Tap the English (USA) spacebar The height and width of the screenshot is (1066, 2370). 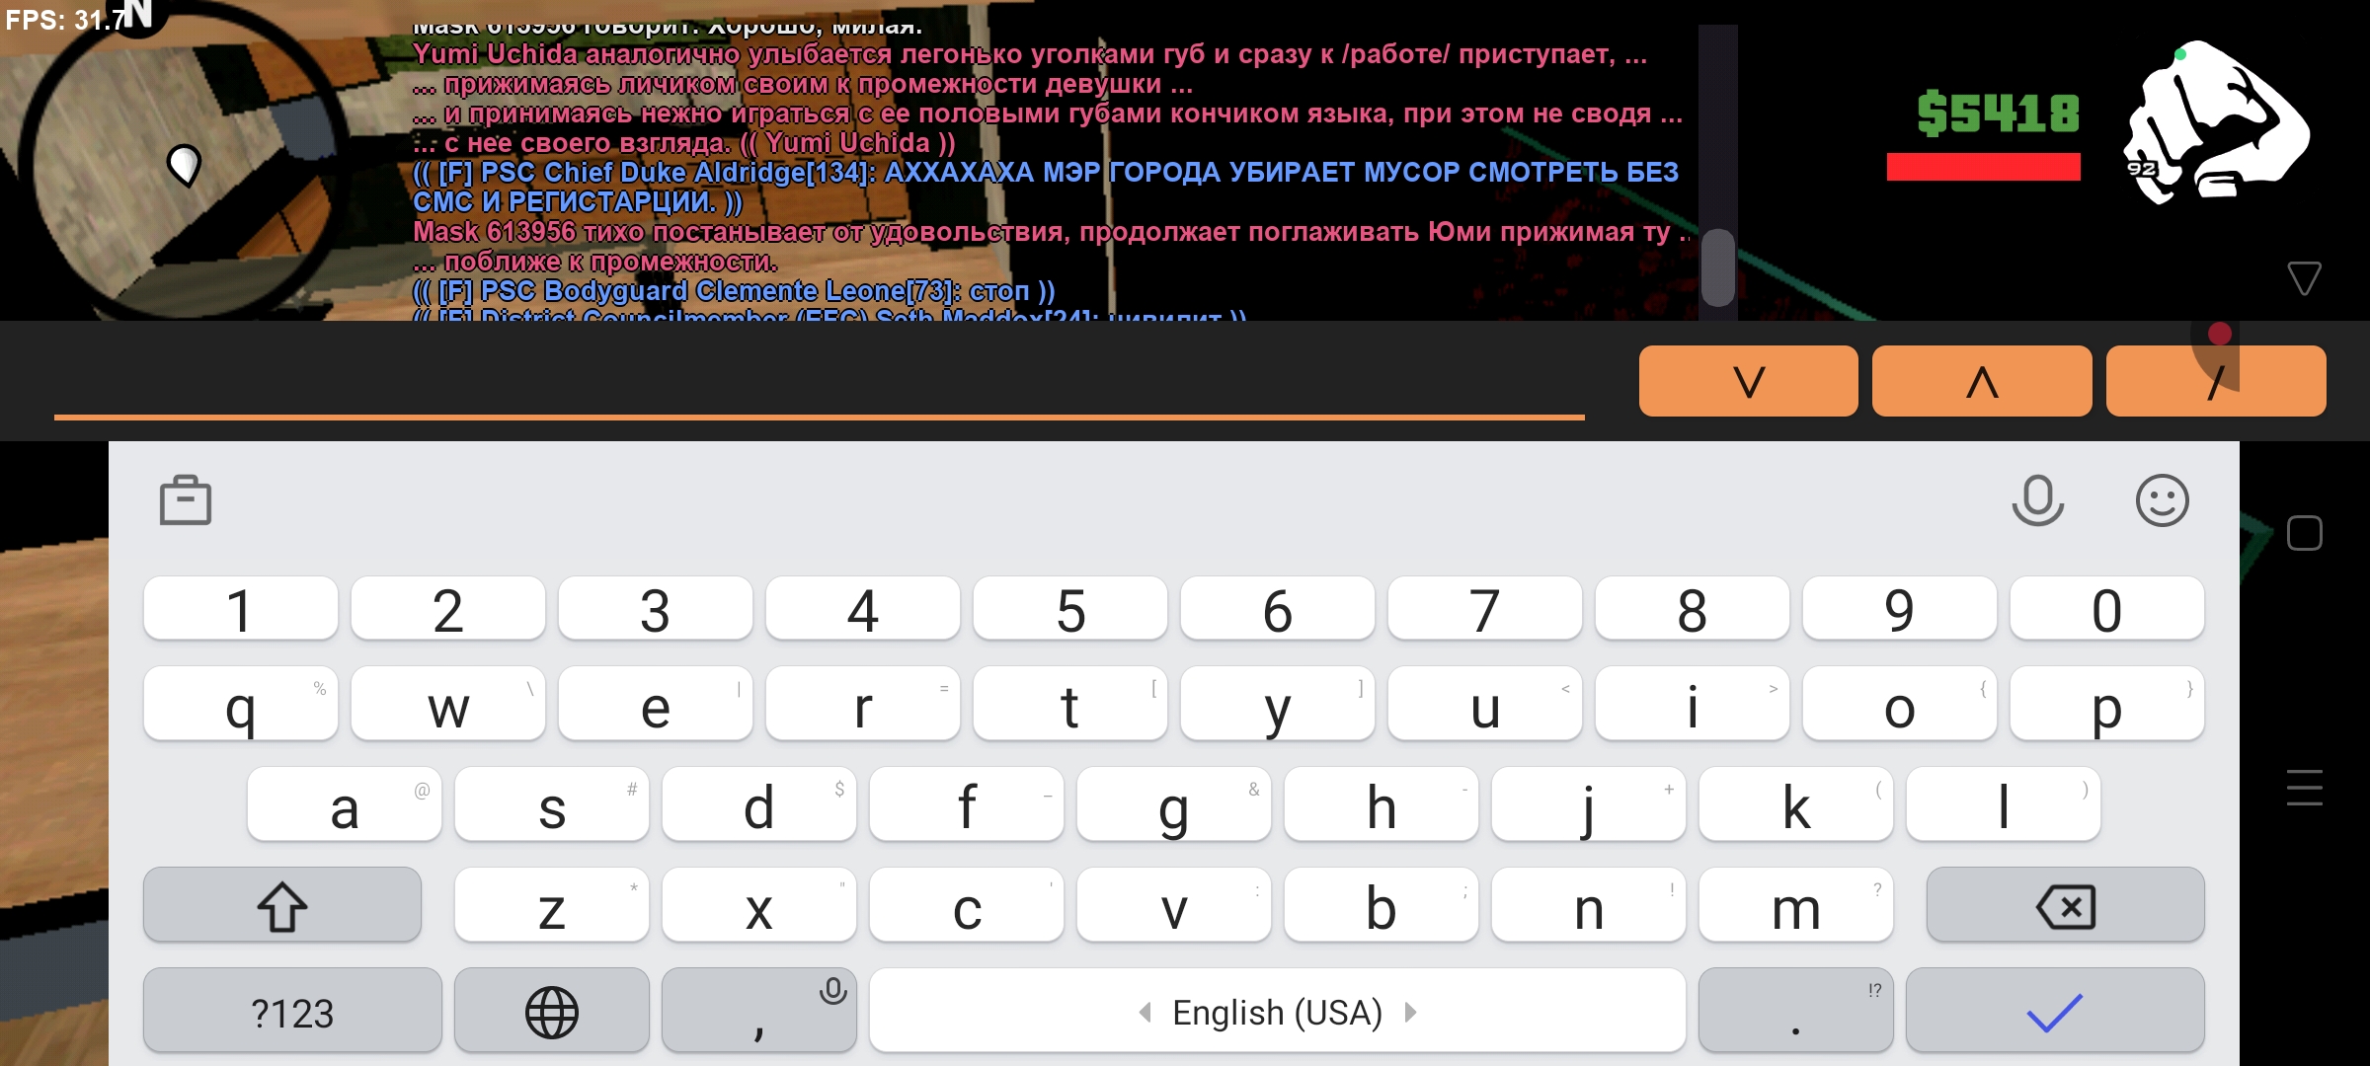pos(1277,1012)
